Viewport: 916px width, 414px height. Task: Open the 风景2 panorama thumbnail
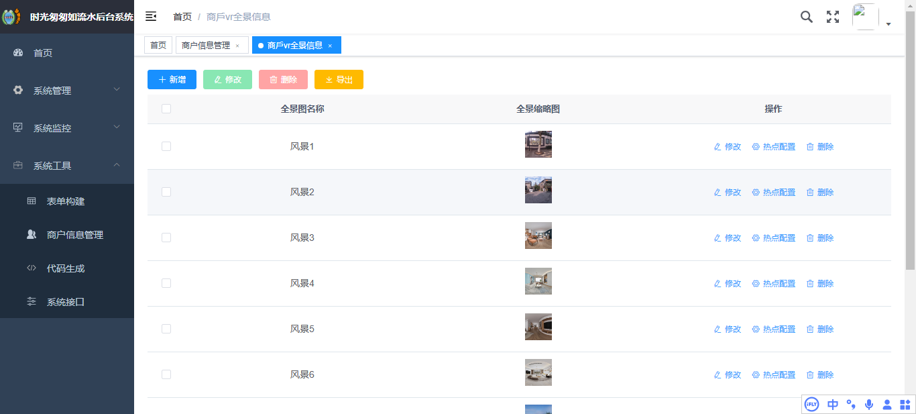[538, 190]
